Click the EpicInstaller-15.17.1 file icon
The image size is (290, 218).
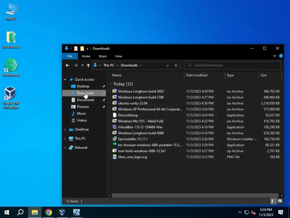[115, 139]
